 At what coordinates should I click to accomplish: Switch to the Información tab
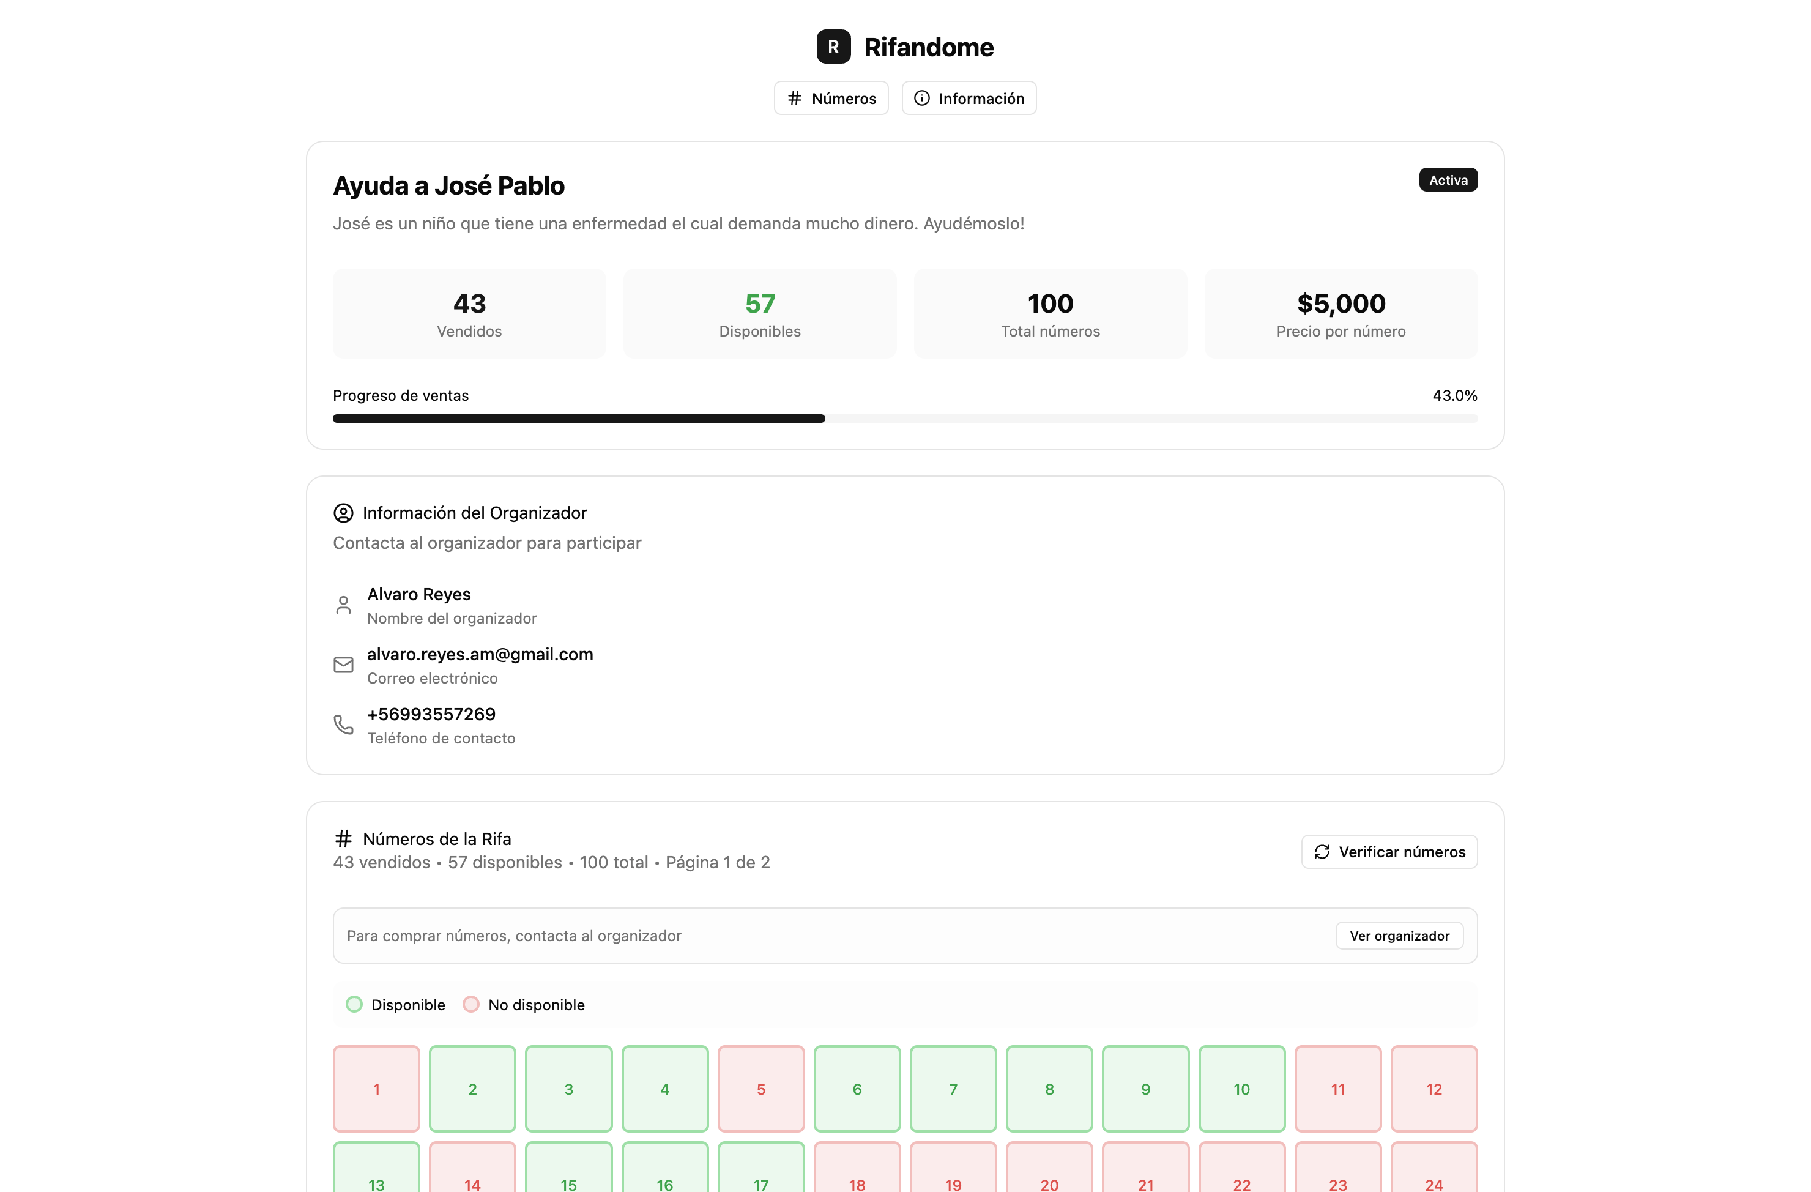(x=969, y=98)
